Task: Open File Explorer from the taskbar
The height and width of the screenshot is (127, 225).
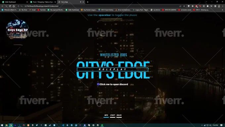Action: [7, 125]
